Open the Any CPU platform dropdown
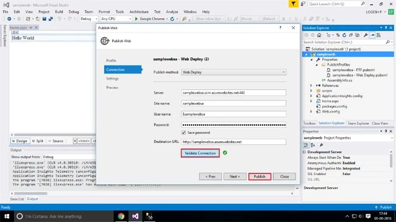Viewport: 396px width, 222px height. 130,19
